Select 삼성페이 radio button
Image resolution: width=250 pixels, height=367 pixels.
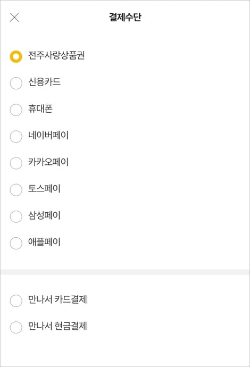[x=16, y=216]
